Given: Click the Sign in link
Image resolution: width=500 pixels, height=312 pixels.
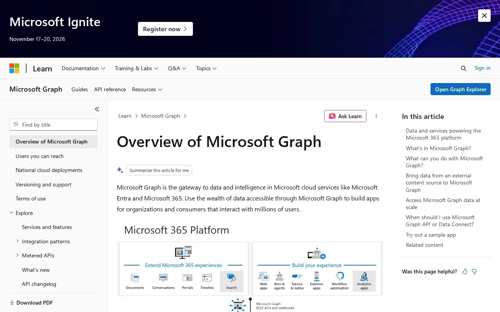Looking at the screenshot, I should 482,68.
